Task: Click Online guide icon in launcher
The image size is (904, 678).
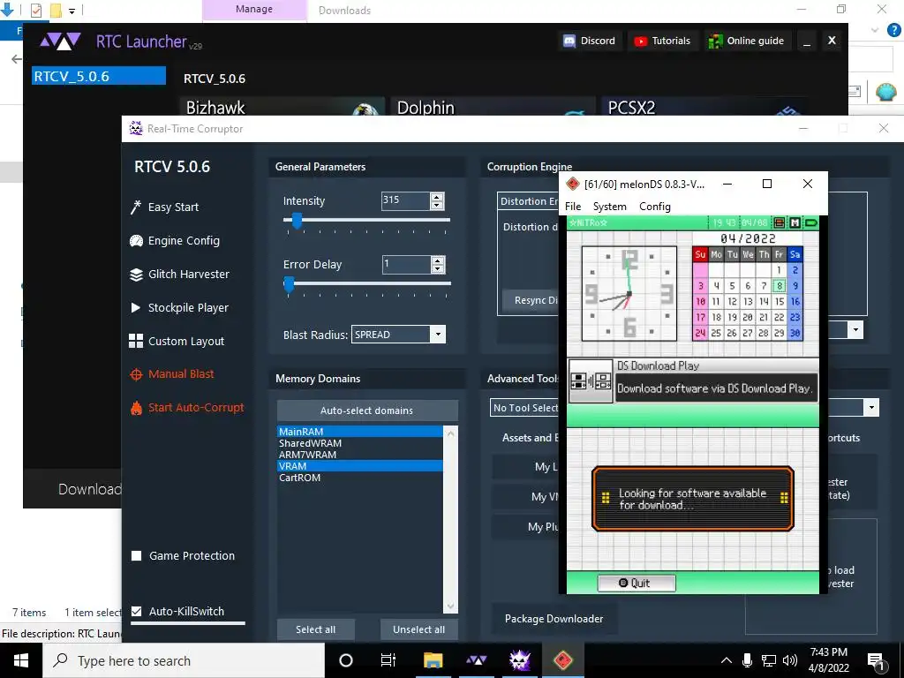Action: click(715, 41)
